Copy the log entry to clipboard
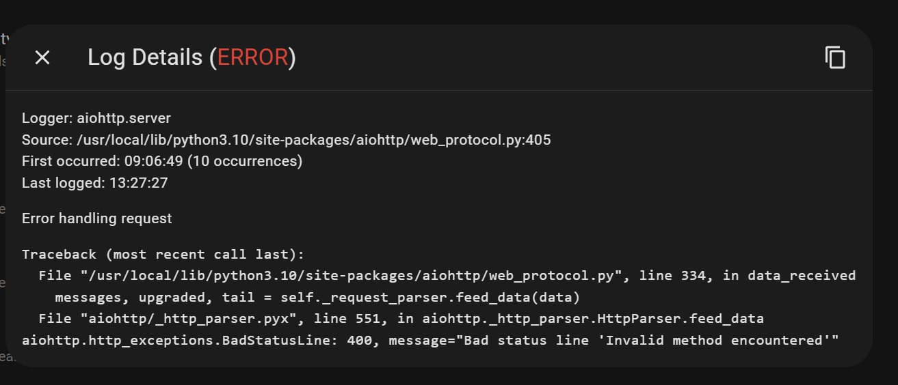Image resolution: width=898 pixels, height=385 pixels. (835, 57)
